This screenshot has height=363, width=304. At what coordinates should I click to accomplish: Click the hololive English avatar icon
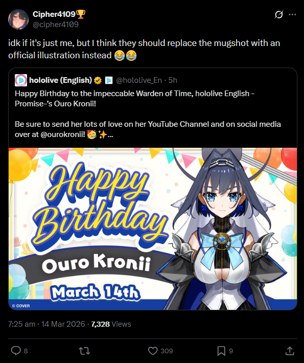click(21, 80)
